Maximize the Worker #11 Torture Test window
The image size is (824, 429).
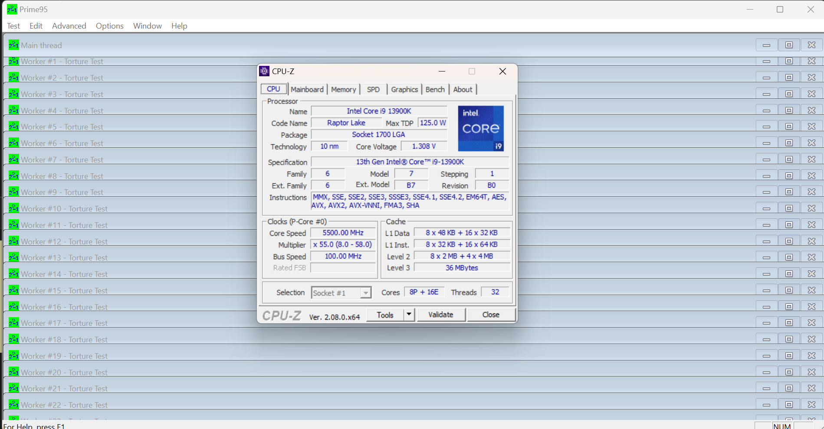789,225
